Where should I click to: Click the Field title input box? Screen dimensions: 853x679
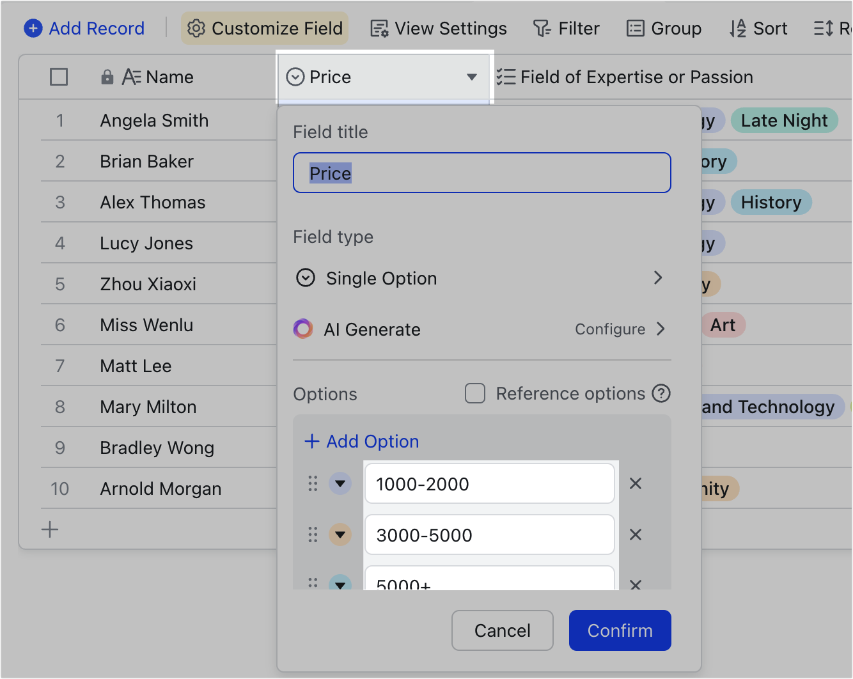pyautogui.click(x=482, y=173)
